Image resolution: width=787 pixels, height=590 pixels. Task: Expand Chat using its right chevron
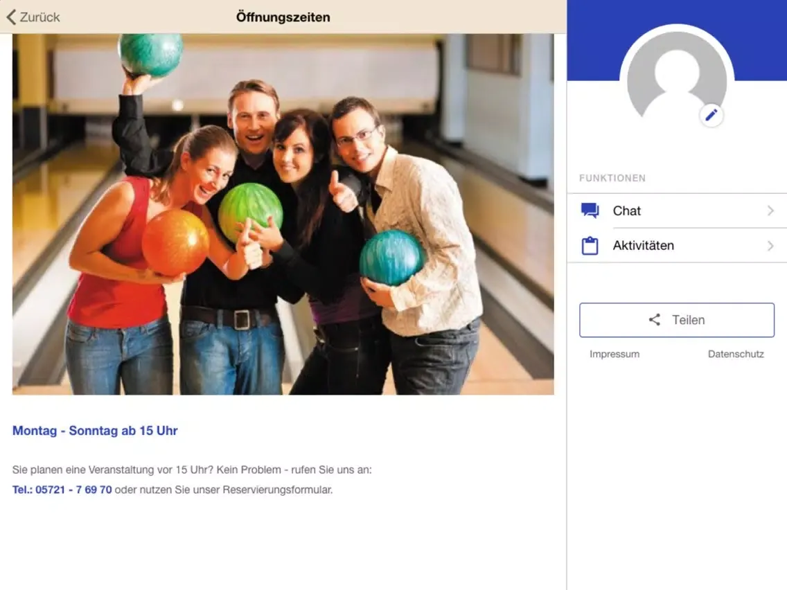770,211
